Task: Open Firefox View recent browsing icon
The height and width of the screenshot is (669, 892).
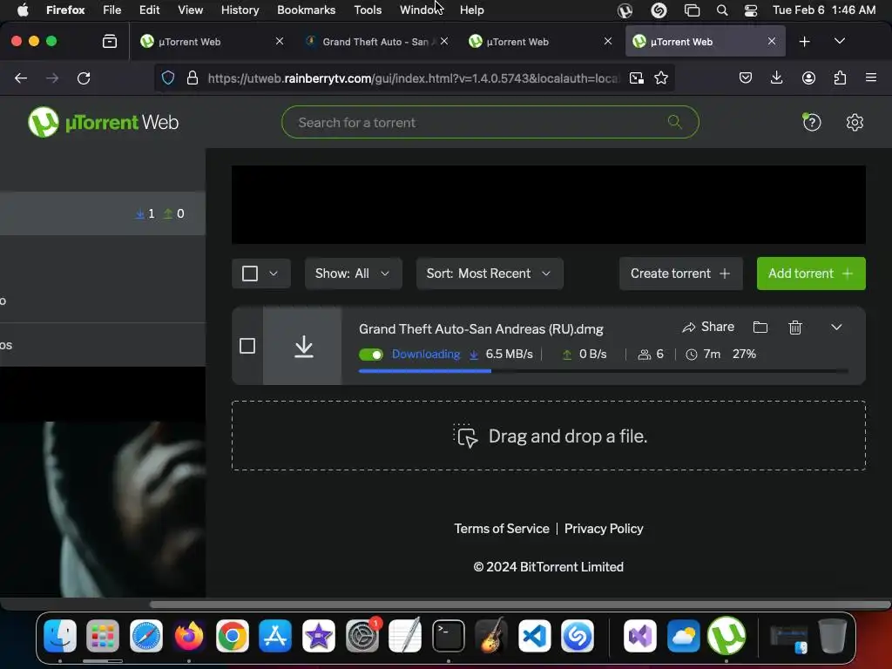Action: (109, 42)
